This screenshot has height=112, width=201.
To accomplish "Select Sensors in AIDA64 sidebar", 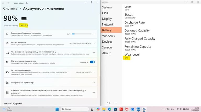I will coord(107,47).
